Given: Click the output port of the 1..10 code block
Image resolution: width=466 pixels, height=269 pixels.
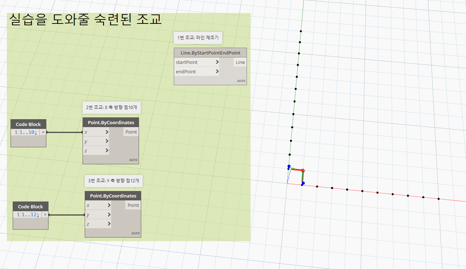Looking at the screenshot, I should [x=43, y=133].
